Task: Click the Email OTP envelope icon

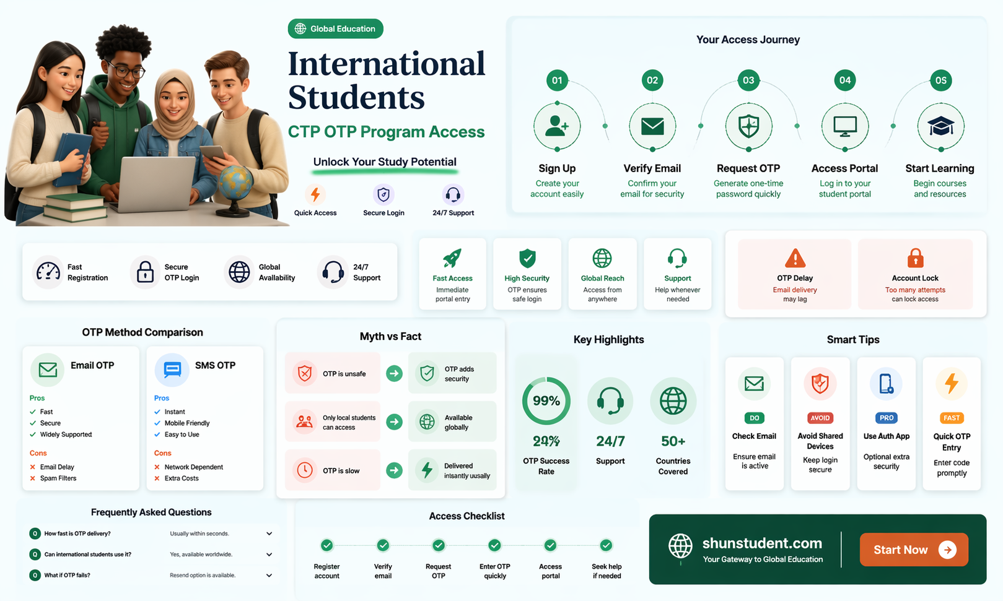Action: click(48, 370)
